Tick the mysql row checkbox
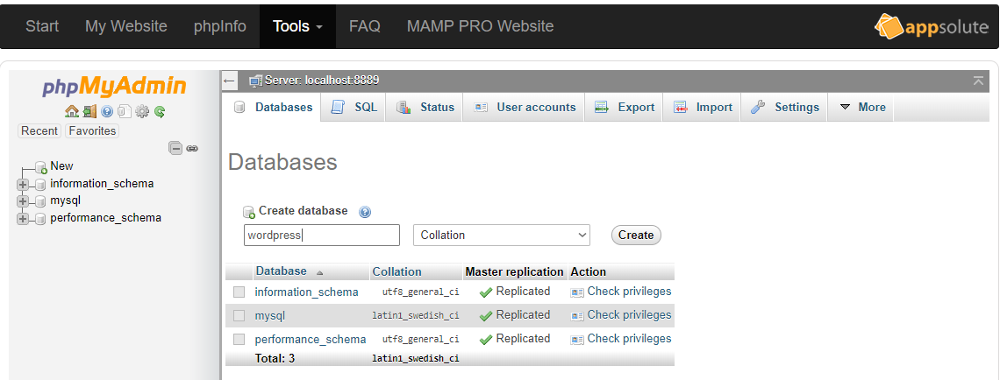1000x380 pixels. pos(239,316)
